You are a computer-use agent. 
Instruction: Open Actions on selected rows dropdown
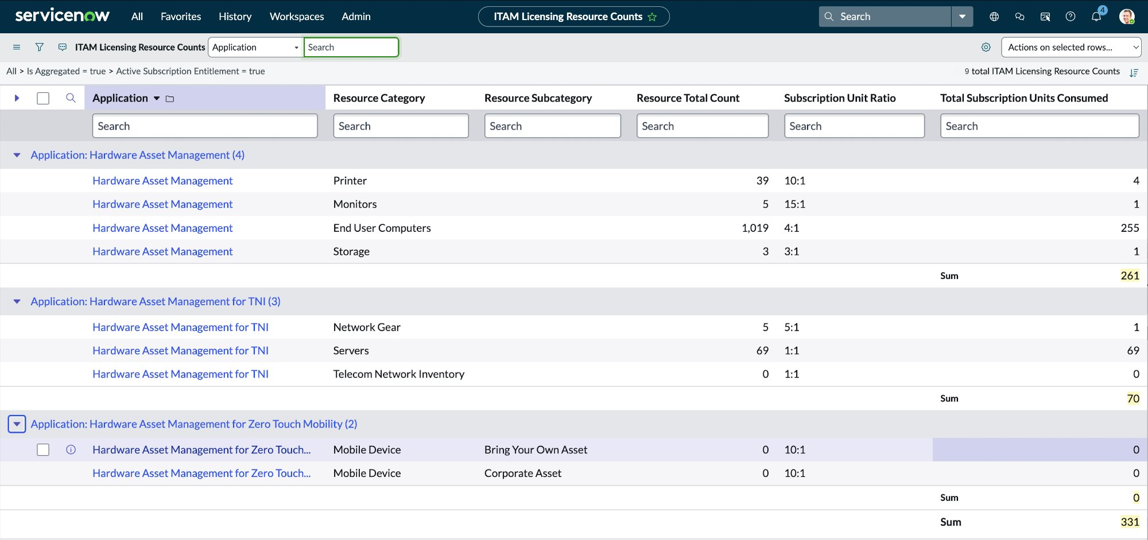[x=1071, y=47]
